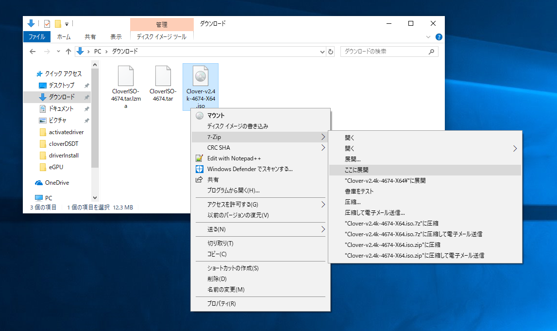Choose 展開... in 7-Zip submenu

click(425, 159)
